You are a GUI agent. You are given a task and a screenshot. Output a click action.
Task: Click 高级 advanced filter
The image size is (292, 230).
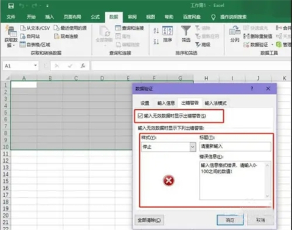point(203,44)
